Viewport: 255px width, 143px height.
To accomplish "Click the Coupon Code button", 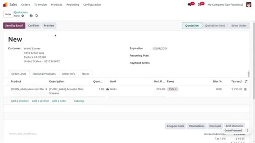I will click(x=175, y=126).
